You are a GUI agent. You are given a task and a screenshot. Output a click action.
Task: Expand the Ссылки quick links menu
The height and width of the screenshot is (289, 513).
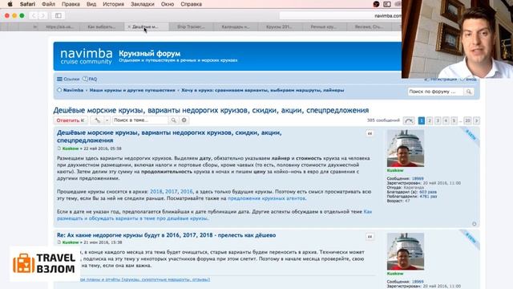(68, 79)
